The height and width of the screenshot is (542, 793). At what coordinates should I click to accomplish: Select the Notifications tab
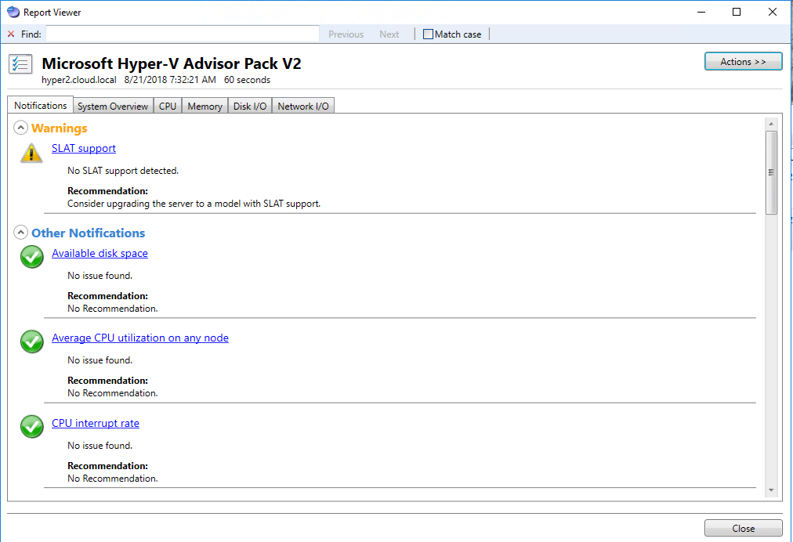[x=41, y=105]
